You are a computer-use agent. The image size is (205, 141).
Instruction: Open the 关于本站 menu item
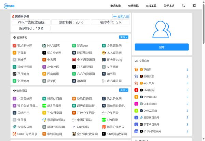tap(169, 6)
